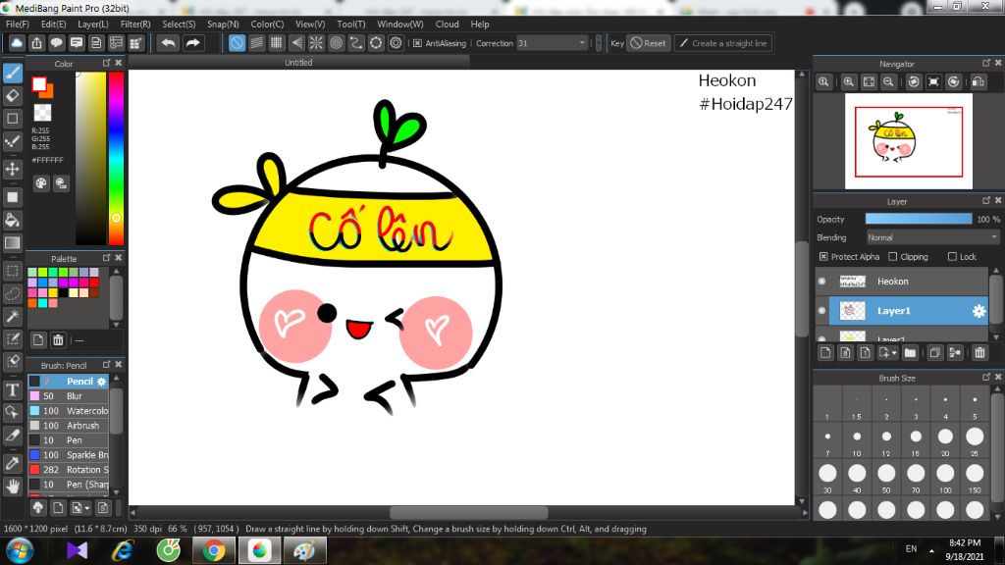This screenshot has height=565, width=1005.
Task: Enable parallel lines snap
Action: (256, 43)
